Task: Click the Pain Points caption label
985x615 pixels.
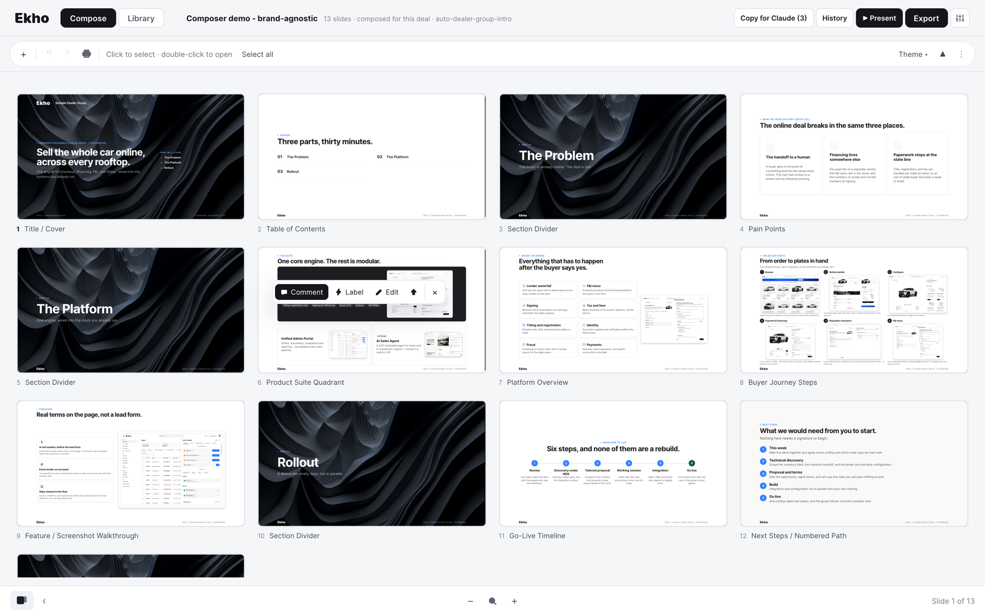Action: (766, 229)
